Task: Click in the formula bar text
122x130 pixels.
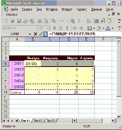Action: [x=72, y=34]
